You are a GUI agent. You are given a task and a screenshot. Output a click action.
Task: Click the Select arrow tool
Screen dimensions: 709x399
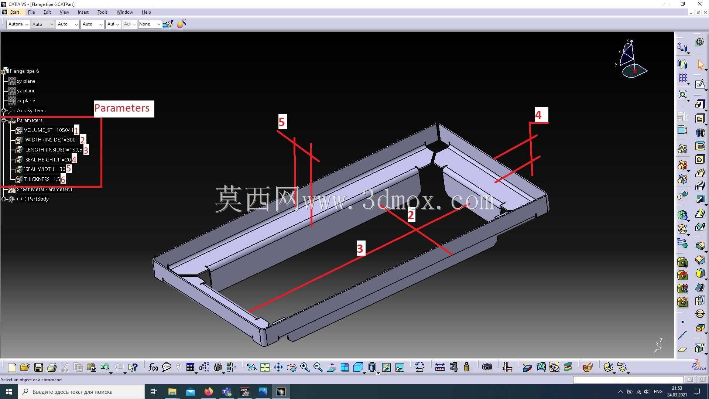click(700, 65)
